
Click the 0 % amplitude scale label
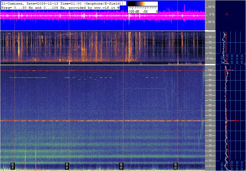pyautogui.click(x=212, y=14)
